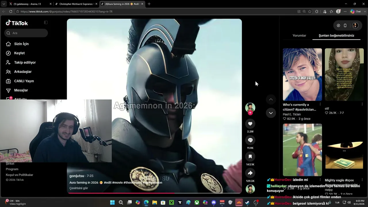Launch Minecraft from the taskbar

click(171, 202)
